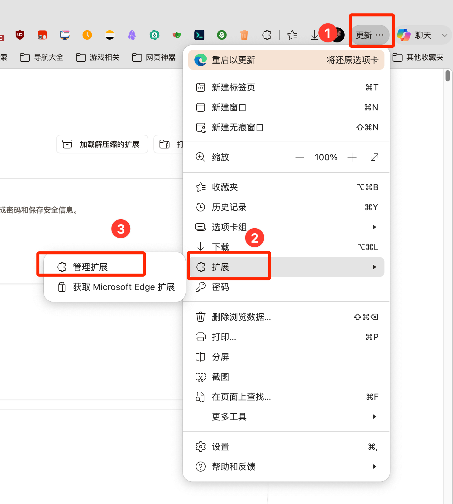Expand the 扩展 submenu
Viewport: 453px width, 504px height.
point(286,267)
